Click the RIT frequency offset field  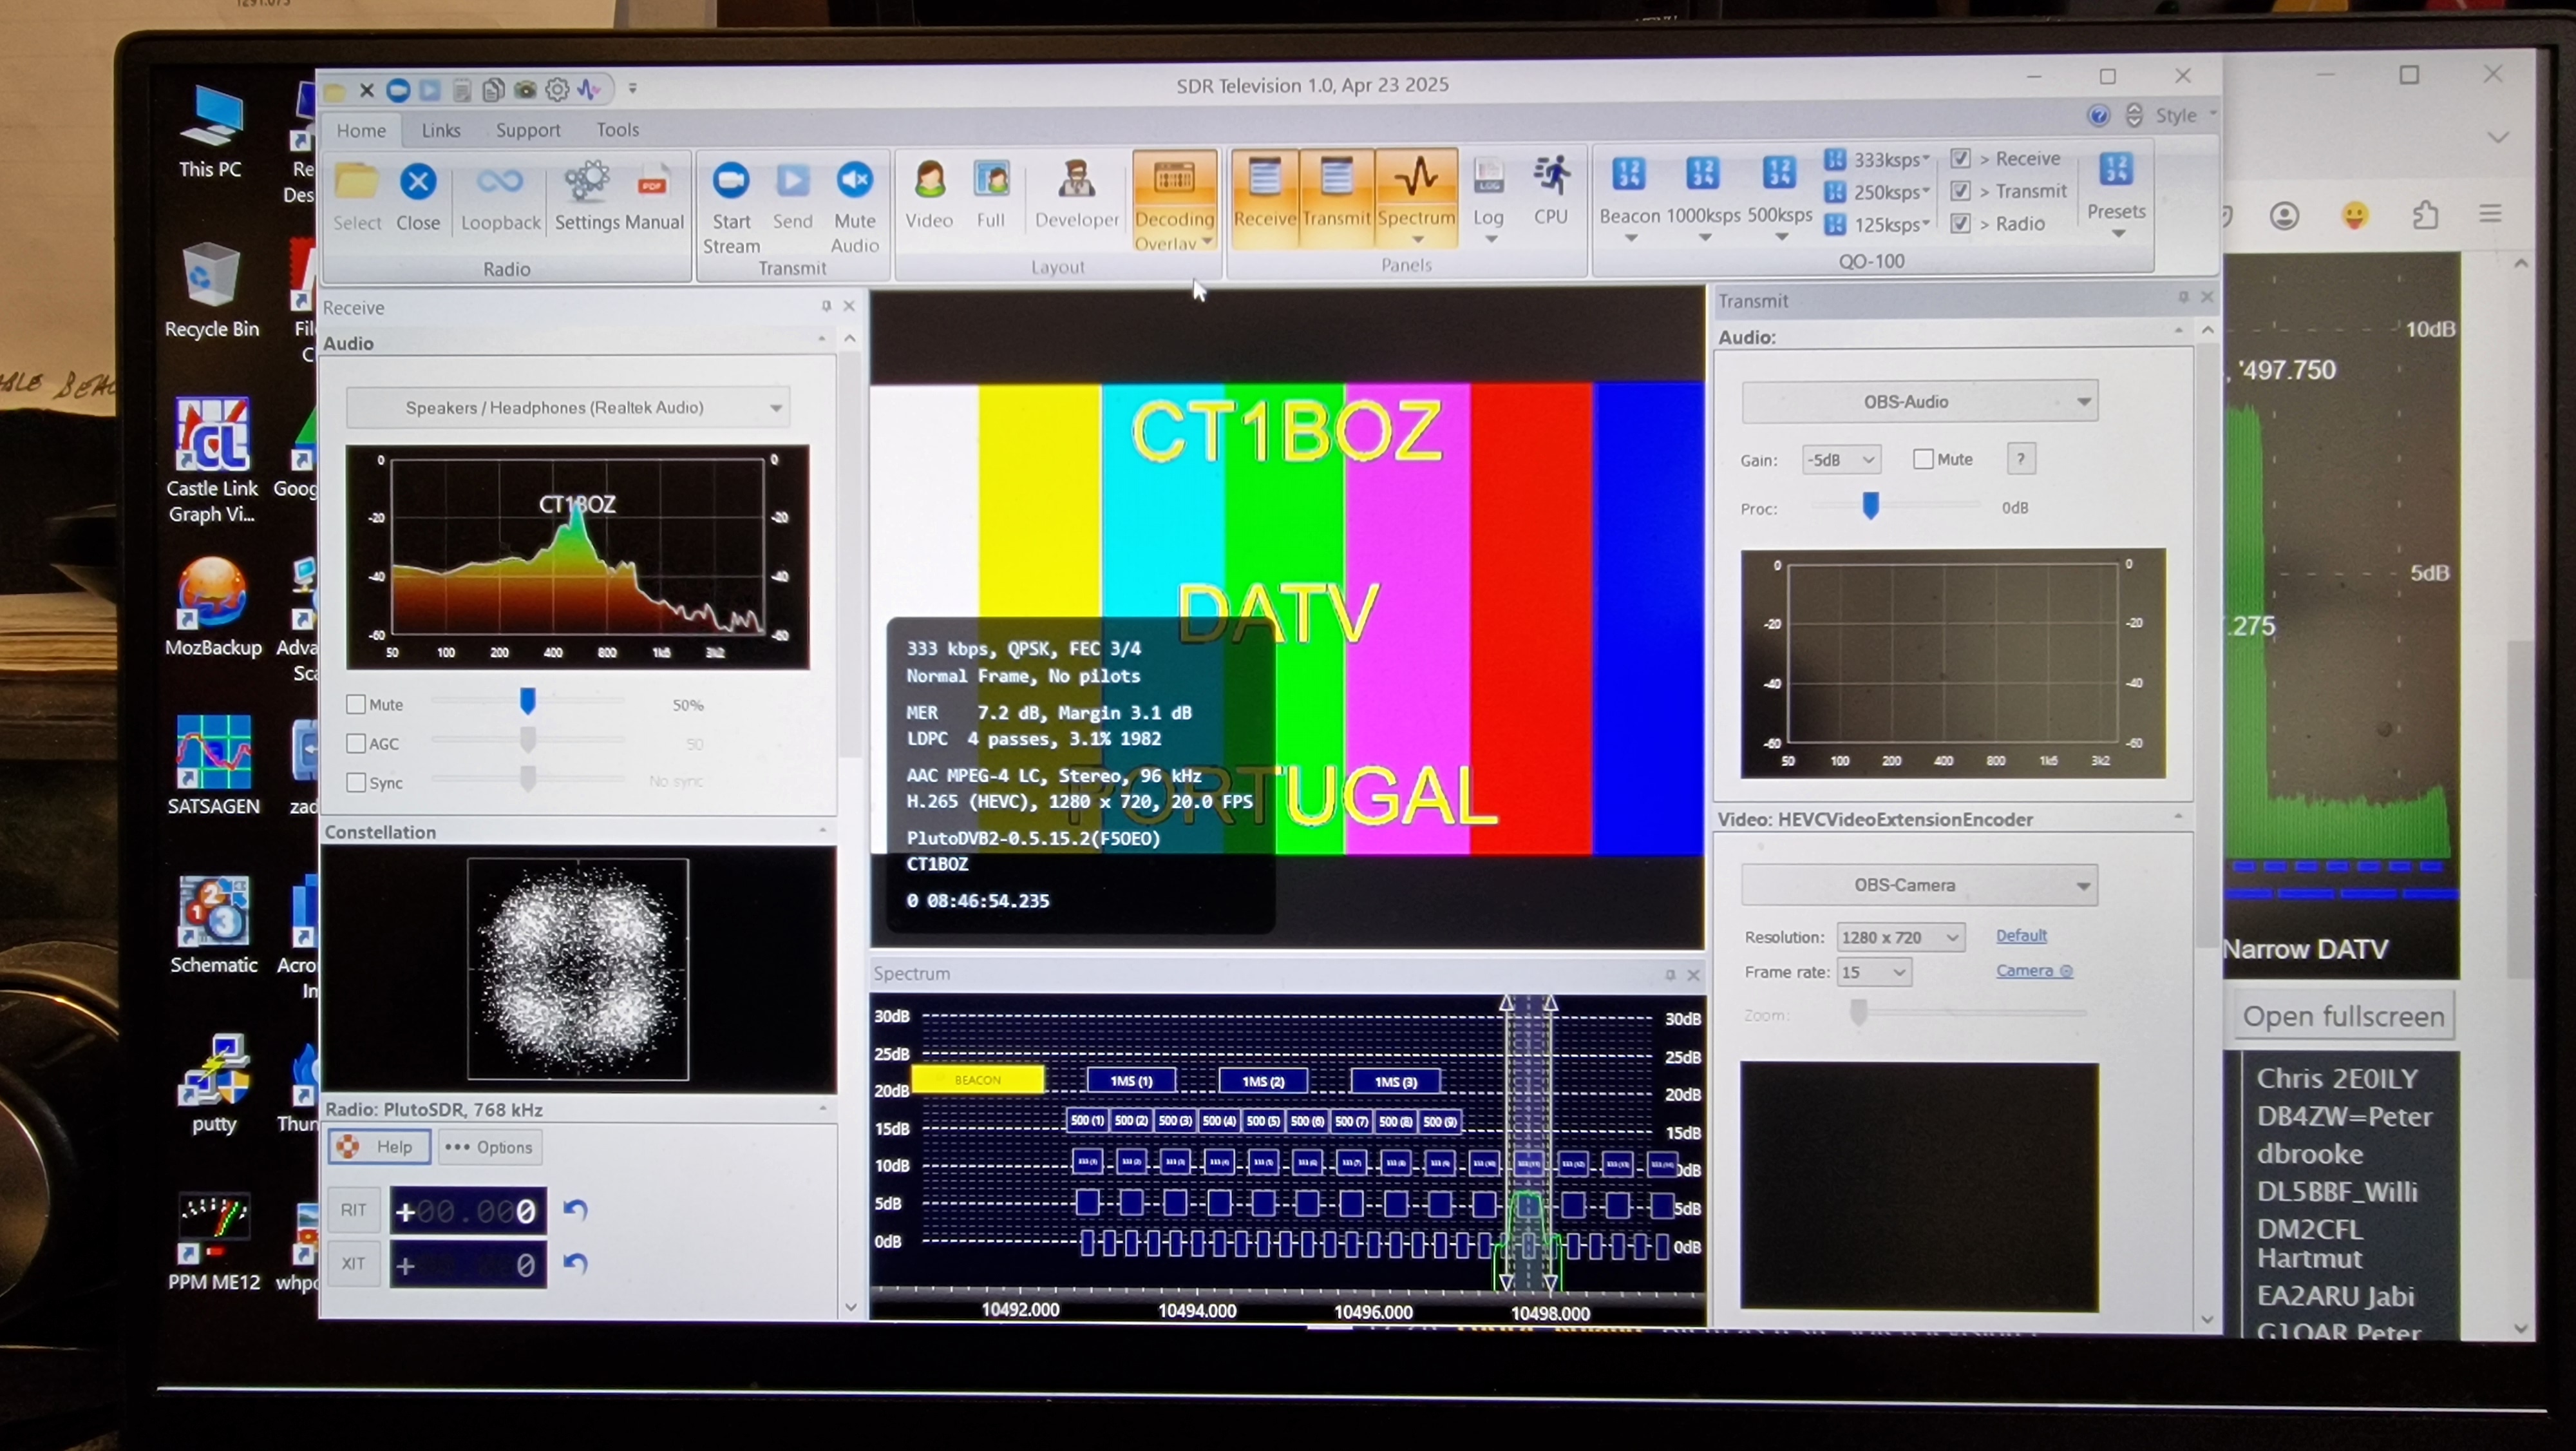(468, 1211)
